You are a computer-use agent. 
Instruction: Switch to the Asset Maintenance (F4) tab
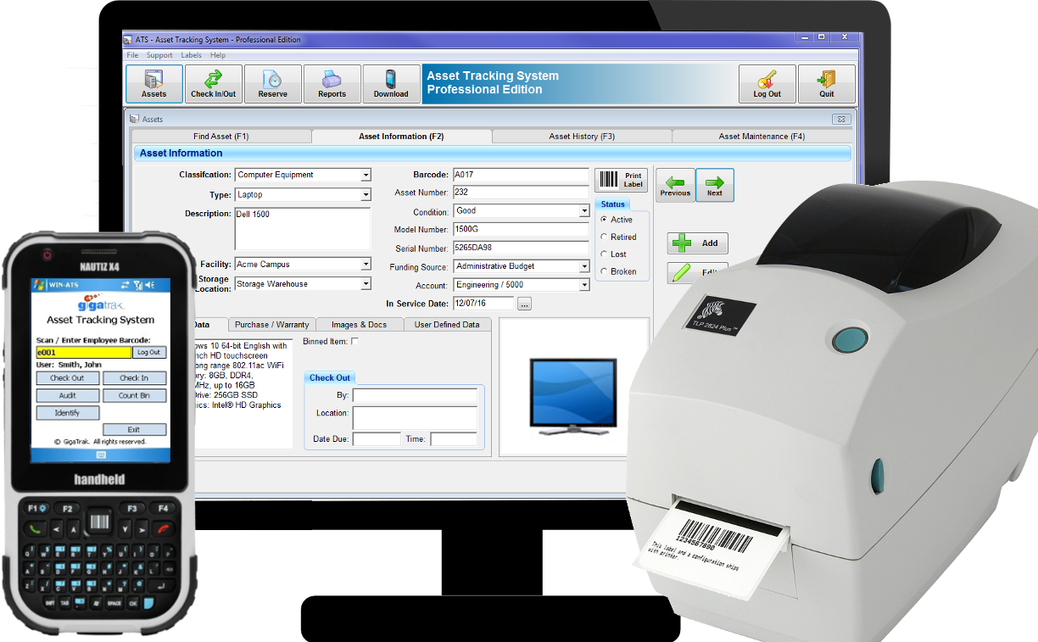[762, 137]
